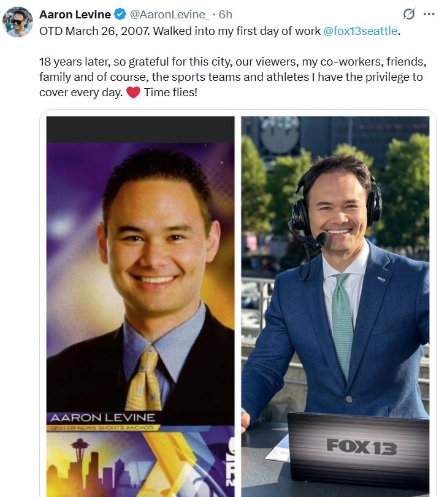Open the 2007 headshot photo
439x497 pixels.
pyautogui.click(x=140, y=306)
